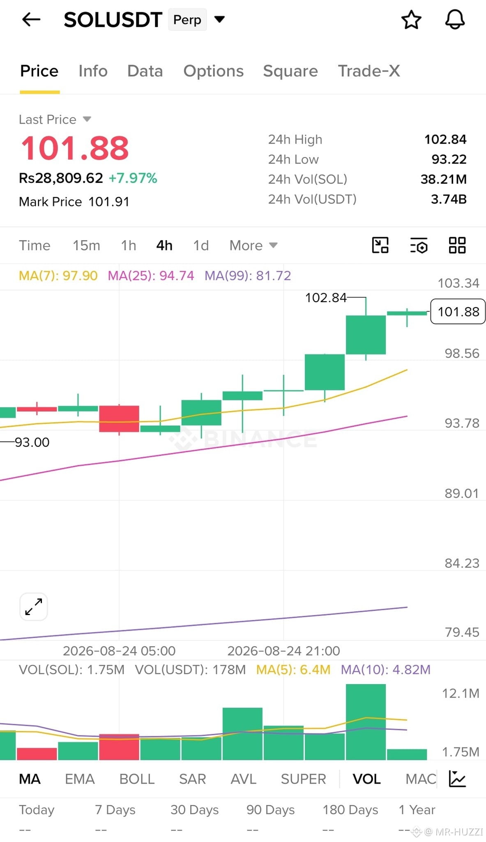The width and height of the screenshot is (486, 842).
Task: Open price alerts with bell icon
Action: click(455, 20)
